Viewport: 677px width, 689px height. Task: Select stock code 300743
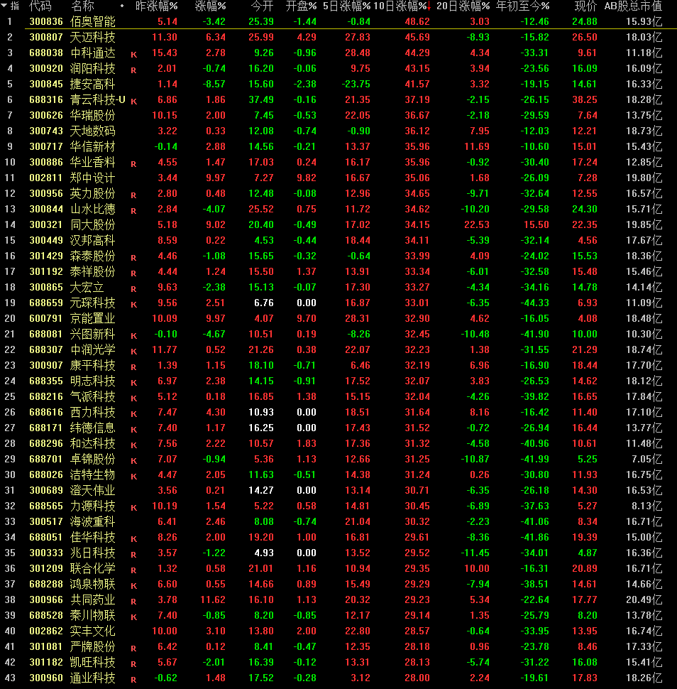click(46, 131)
